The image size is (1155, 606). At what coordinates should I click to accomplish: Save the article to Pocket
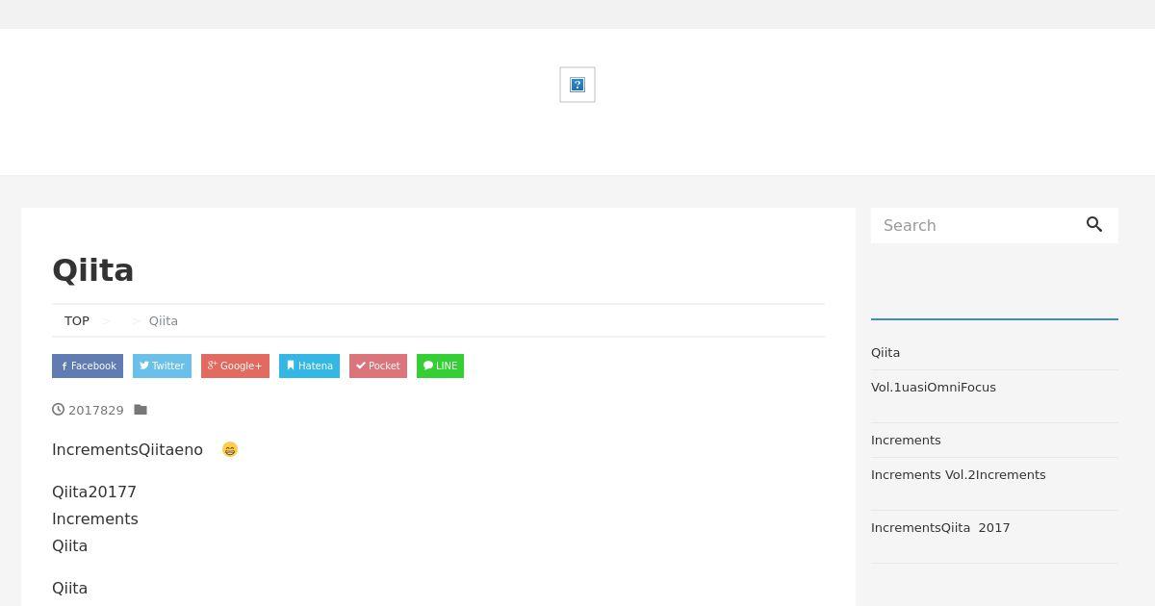[378, 366]
